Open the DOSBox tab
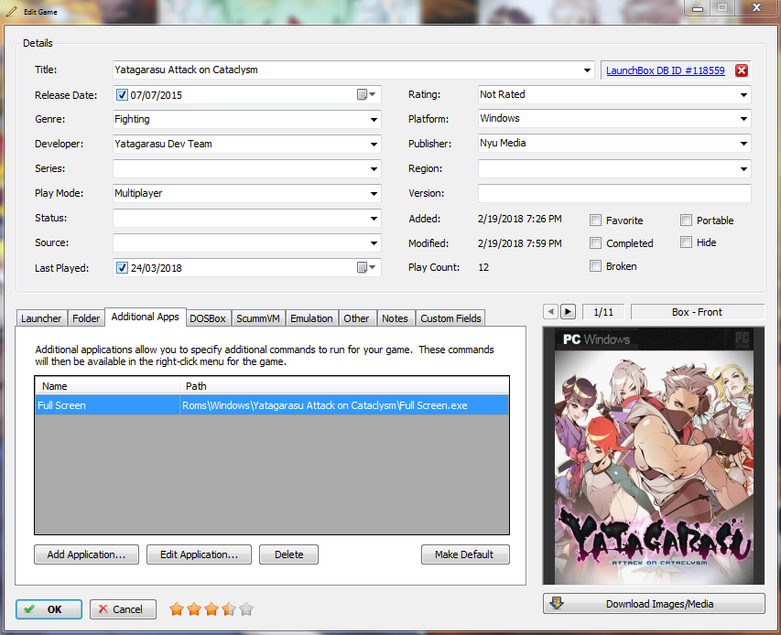This screenshot has width=781, height=635. click(x=208, y=318)
